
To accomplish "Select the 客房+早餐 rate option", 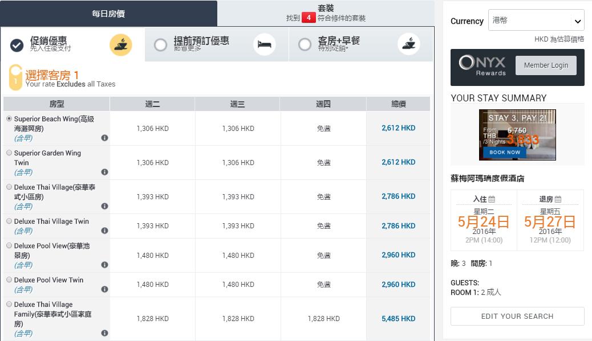I will click(x=305, y=44).
